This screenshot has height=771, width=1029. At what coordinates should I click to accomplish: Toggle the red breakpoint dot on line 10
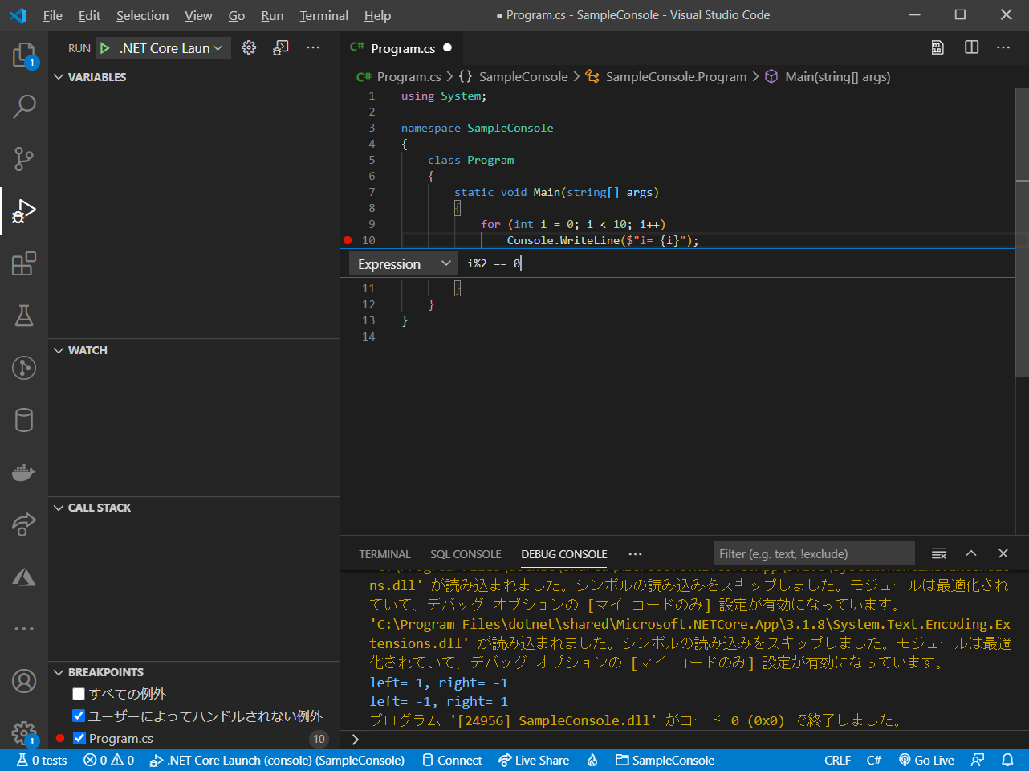click(x=348, y=240)
